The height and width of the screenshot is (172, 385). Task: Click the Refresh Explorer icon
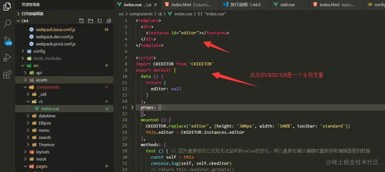pyautogui.click(x=100, y=21)
